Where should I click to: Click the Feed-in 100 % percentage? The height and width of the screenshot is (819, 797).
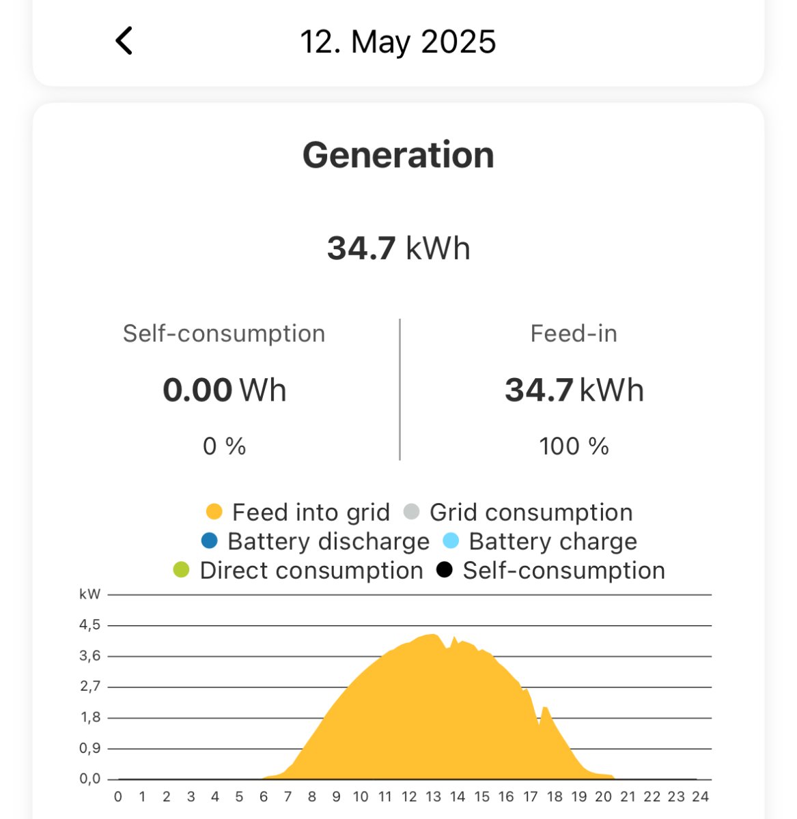pyautogui.click(x=574, y=446)
